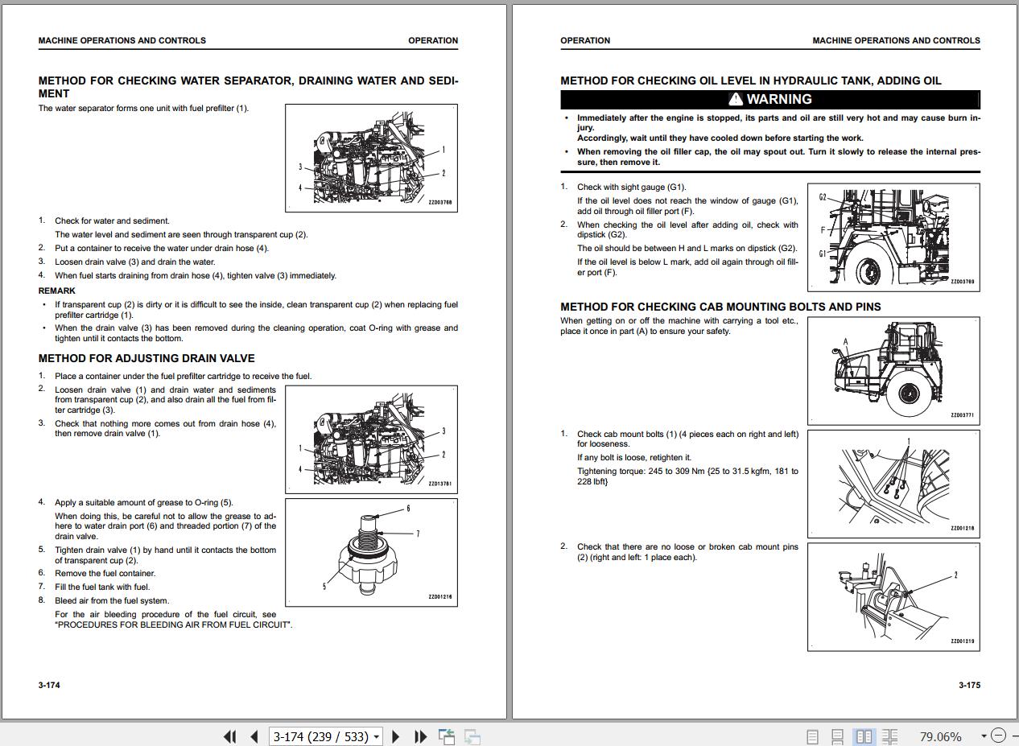1019x746 pixels.
Task: Click page number 3-174 footer
Action: pyautogui.click(x=49, y=685)
